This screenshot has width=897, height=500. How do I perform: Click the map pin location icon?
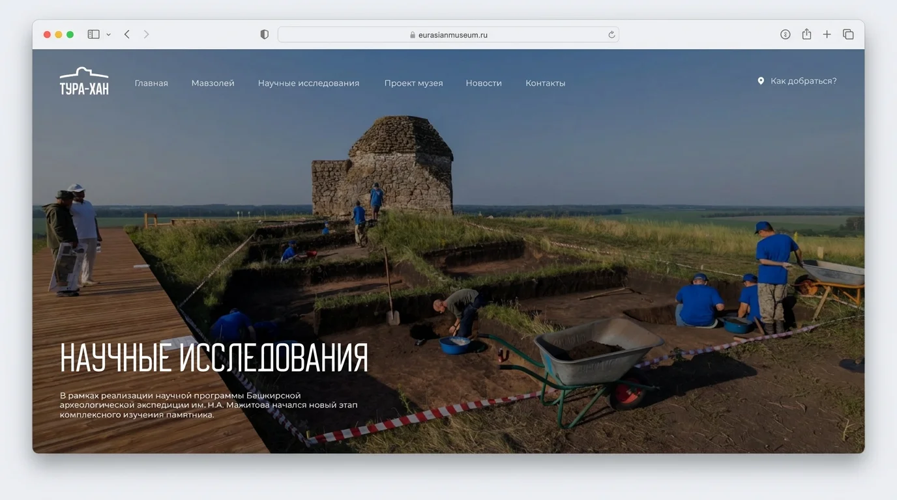[x=761, y=81]
